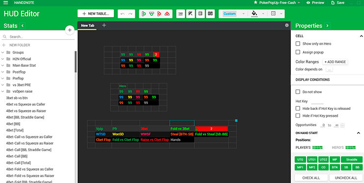This screenshot has width=364, height=183.
Task: Open the hamburger main menu
Action: 6,3
